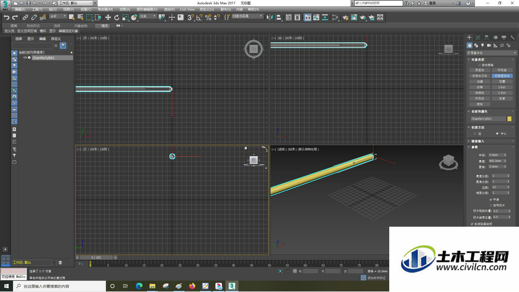Open the 扩展基本体 category dropdown
519x292 pixels.
click(x=491, y=53)
